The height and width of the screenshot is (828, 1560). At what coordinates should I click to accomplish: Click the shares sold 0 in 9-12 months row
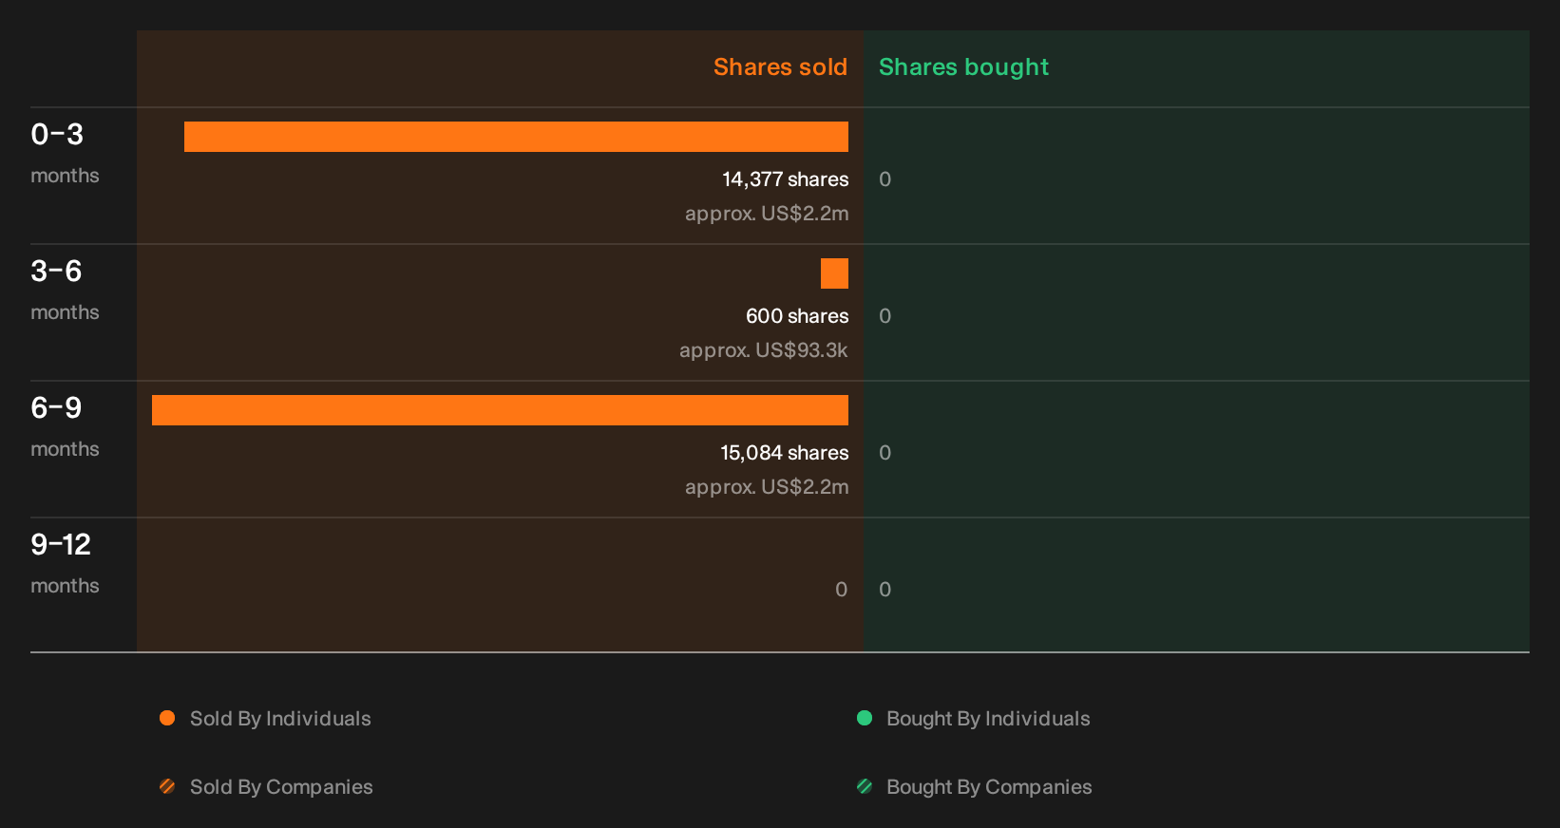click(842, 590)
